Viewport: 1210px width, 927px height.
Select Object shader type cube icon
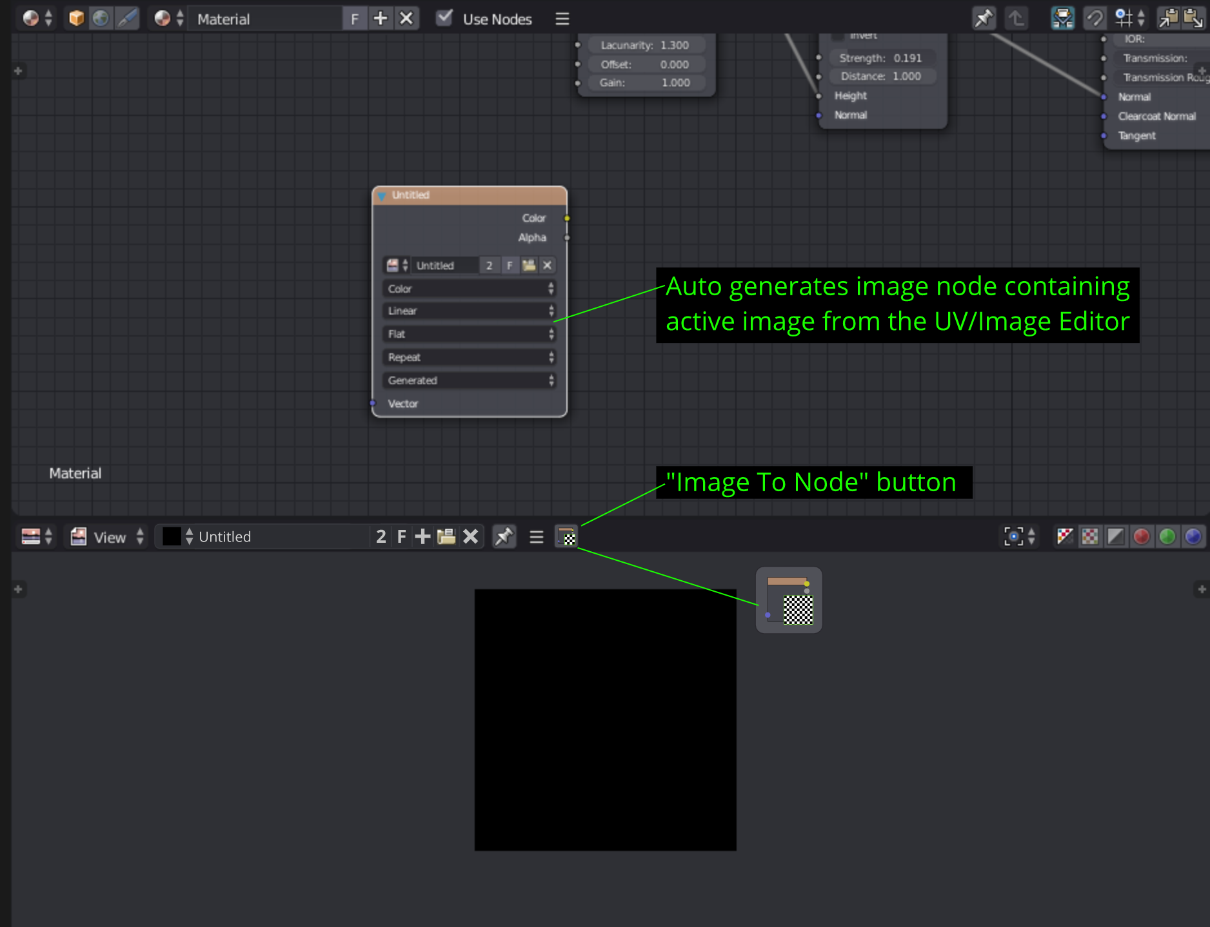pos(76,18)
